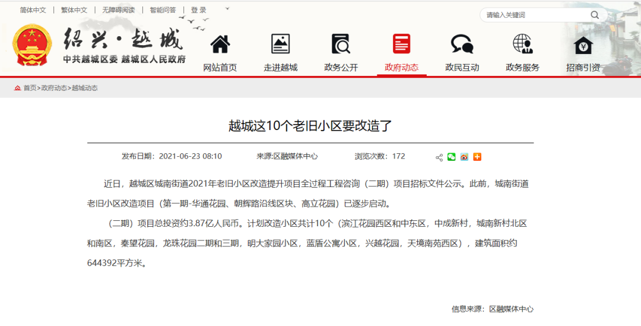Select the 政务公开 magnifier document icon

[341, 45]
